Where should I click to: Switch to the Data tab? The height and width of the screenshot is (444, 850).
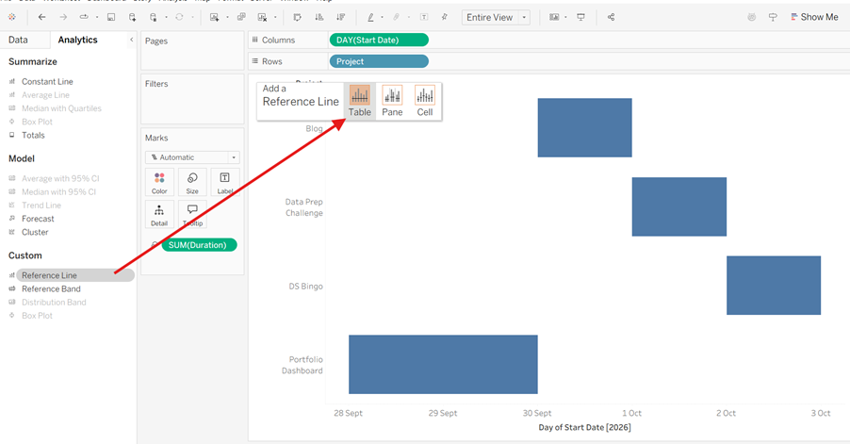click(18, 40)
